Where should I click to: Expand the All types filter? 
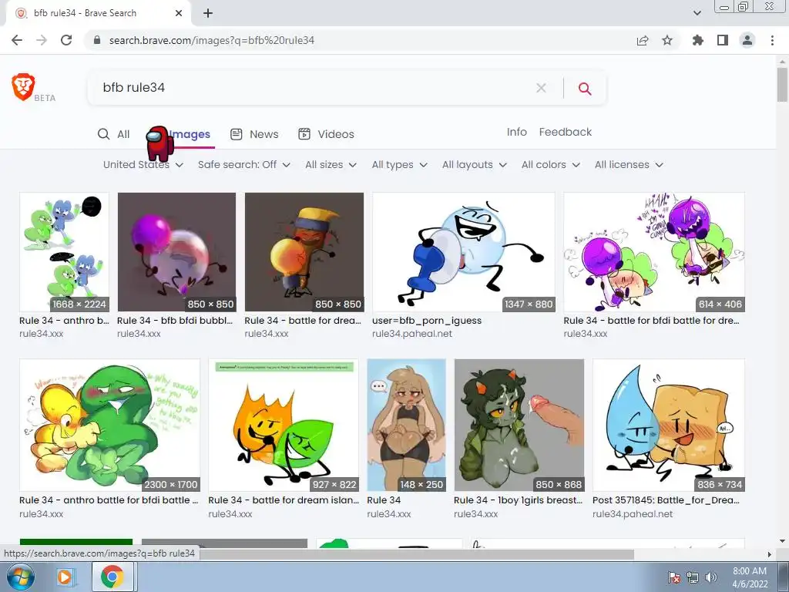pyautogui.click(x=400, y=165)
